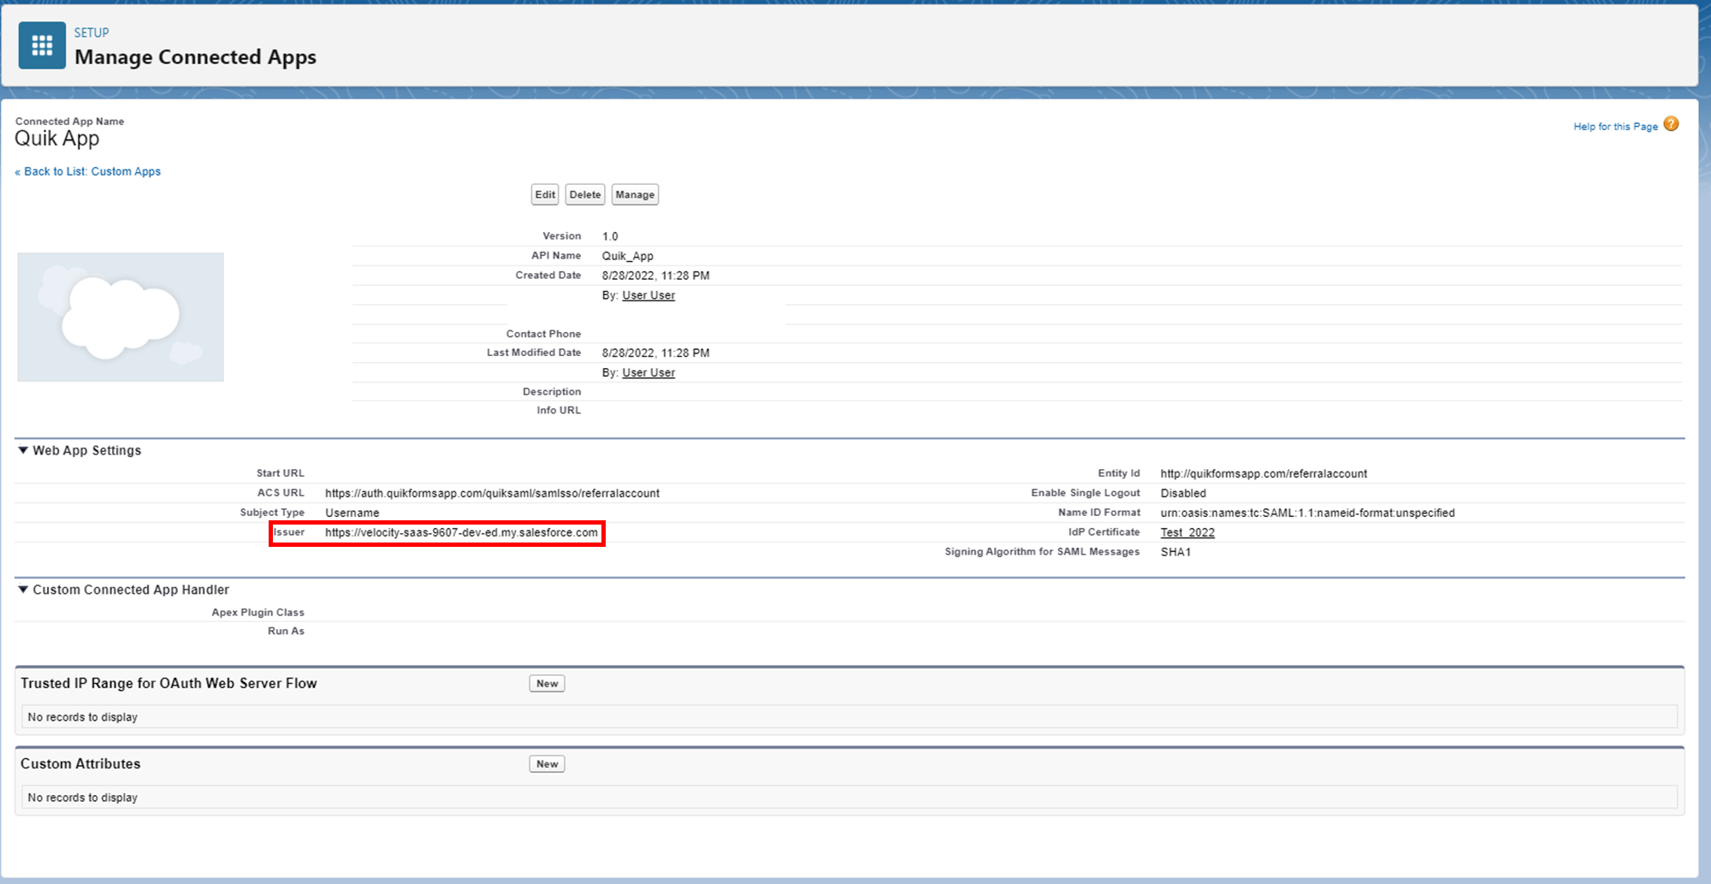
Task: Open the help question mark icon
Action: pos(1671,124)
